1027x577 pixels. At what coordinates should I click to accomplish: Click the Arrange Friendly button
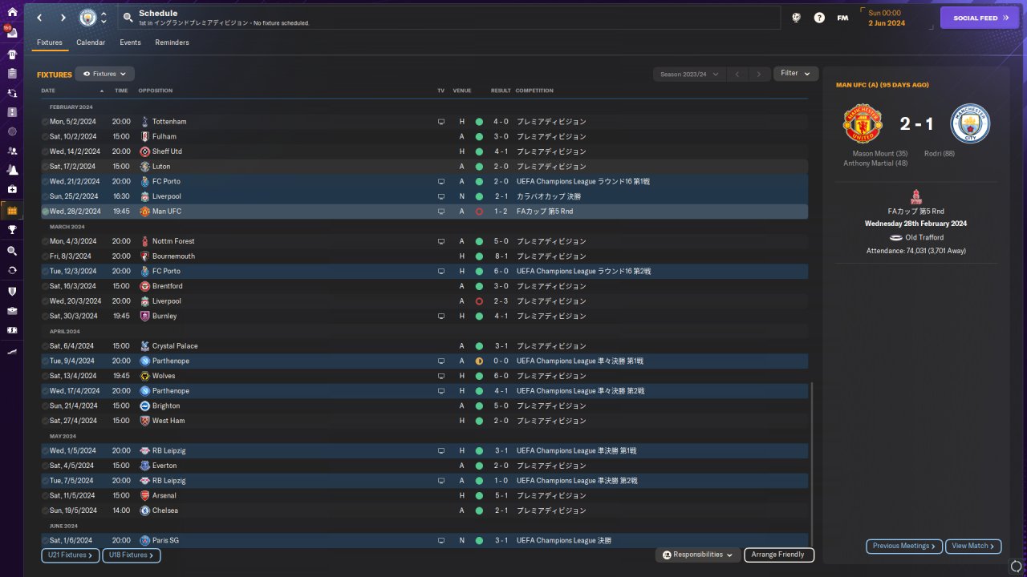click(779, 555)
